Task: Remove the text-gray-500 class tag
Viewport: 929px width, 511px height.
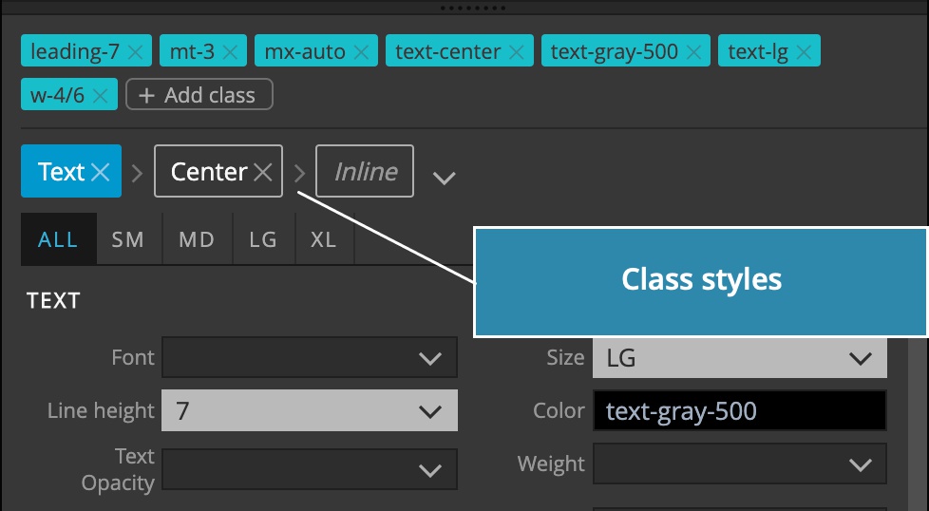Action: 693,52
